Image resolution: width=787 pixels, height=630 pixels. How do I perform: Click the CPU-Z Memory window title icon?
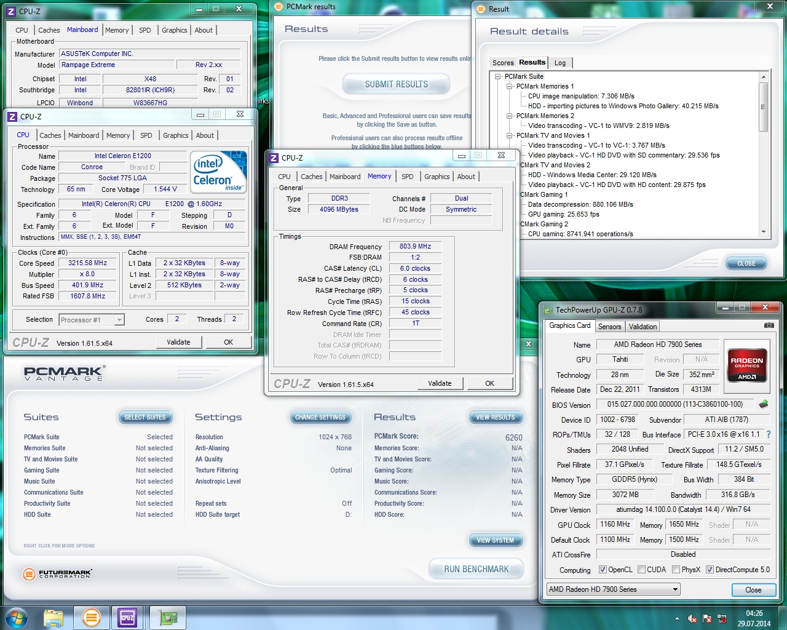[x=274, y=158]
